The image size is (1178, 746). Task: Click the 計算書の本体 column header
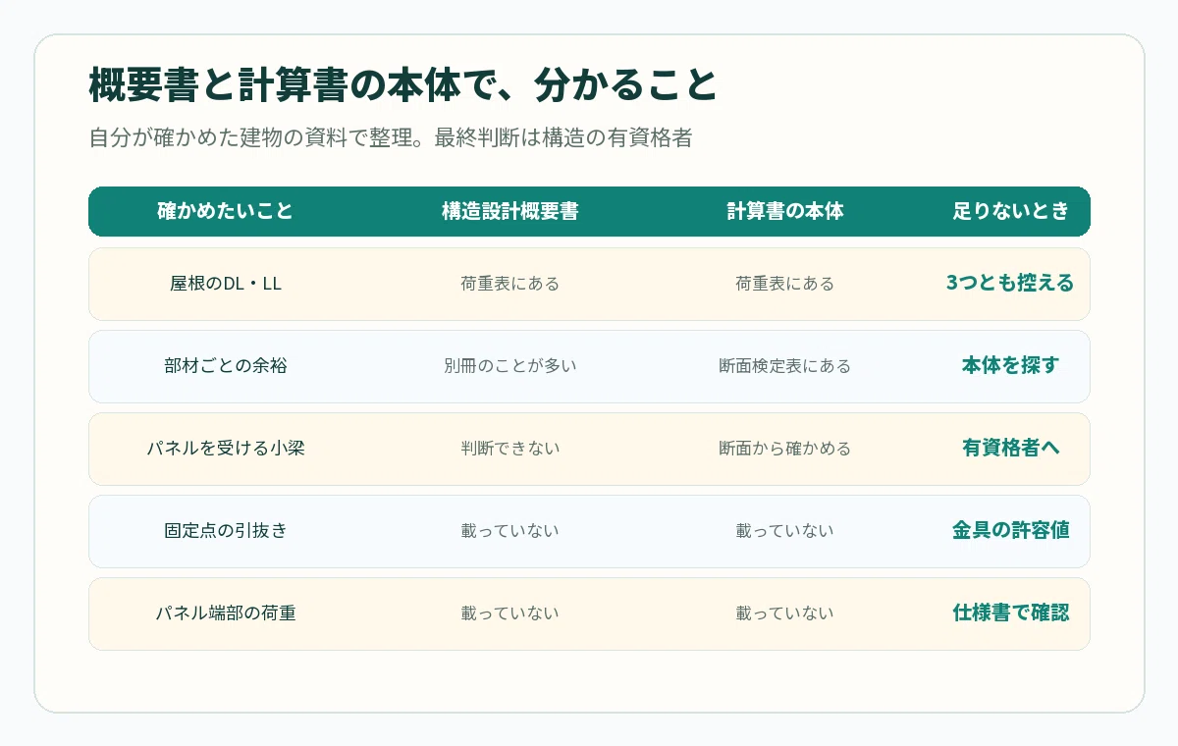click(x=784, y=211)
